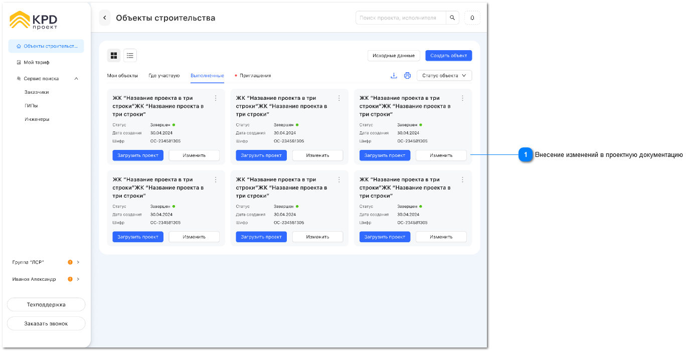This screenshot has width=691, height=352.
Task: Click Загрузить проект on first bottom-row card
Action: [138, 237]
